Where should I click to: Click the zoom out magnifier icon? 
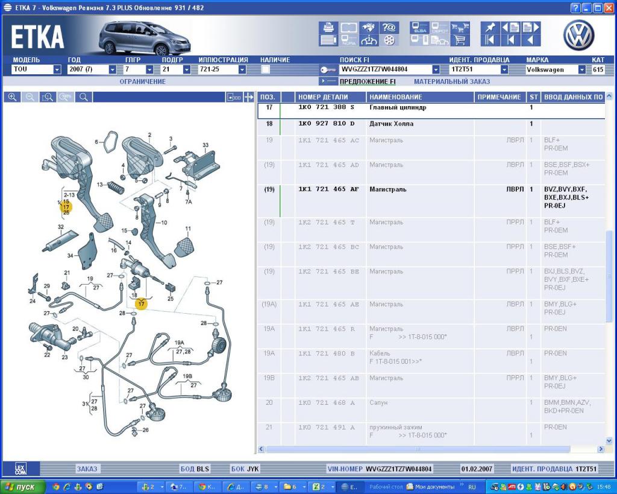30,97
